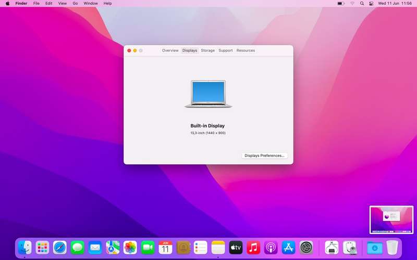The height and width of the screenshot is (260, 417).
Task: Close the About This Mac window
Action: [129, 50]
